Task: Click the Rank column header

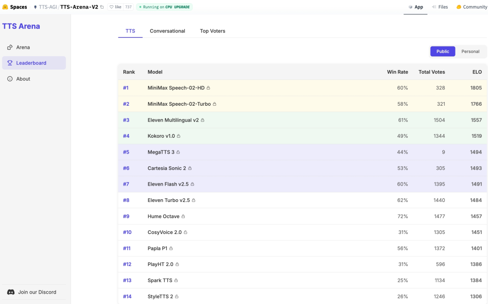Action: (129, 72)
